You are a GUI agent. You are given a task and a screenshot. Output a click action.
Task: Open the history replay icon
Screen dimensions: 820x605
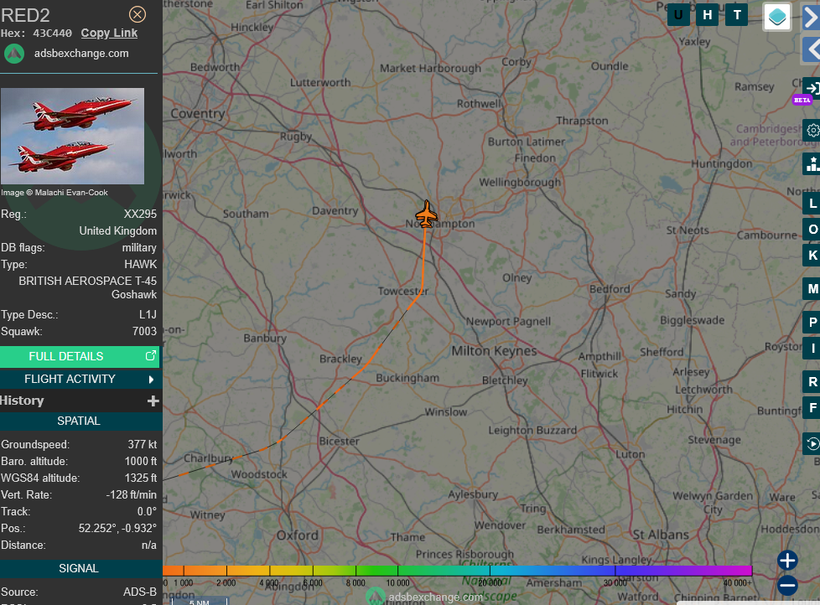pos(812,444)
